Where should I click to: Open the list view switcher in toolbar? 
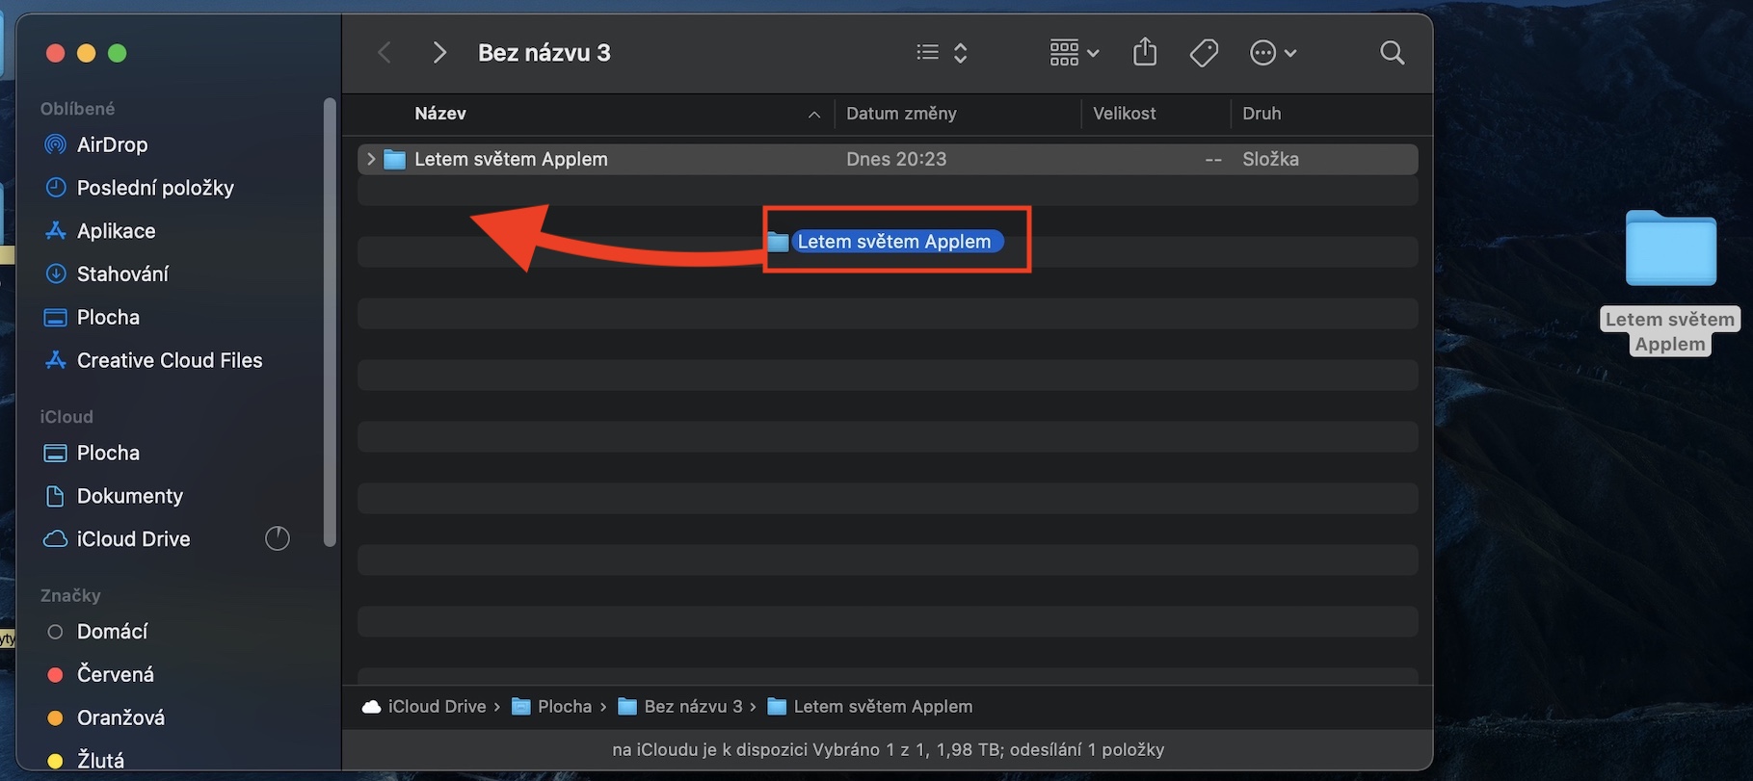click(942, 52)
